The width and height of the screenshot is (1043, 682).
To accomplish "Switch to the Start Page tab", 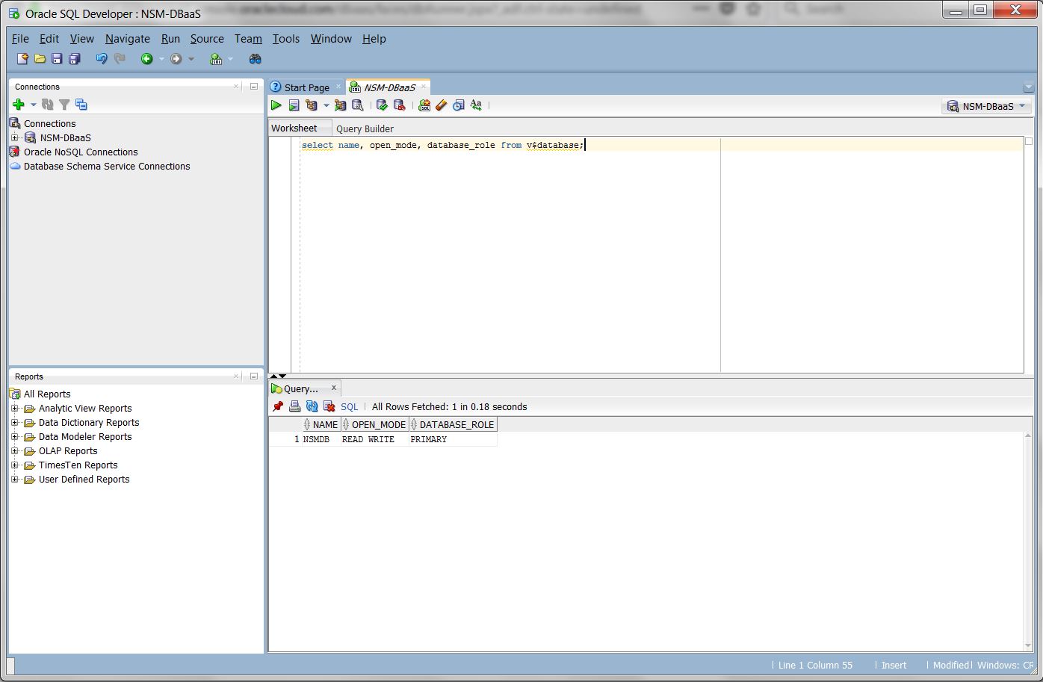I will 305,87.
